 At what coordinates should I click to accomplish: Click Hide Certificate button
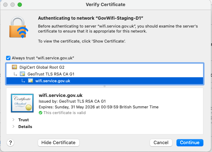click(58, 143)
